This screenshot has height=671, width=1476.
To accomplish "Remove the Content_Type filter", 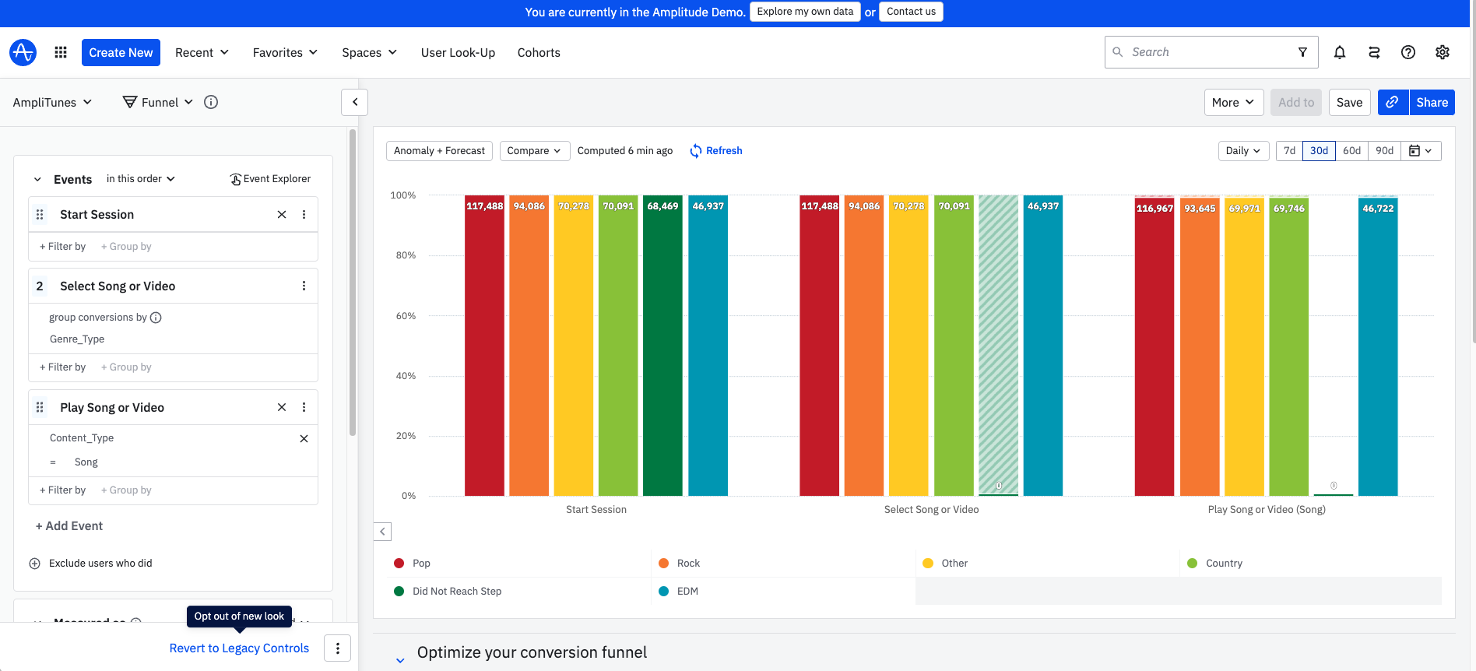I will pyautogui.click(x=304, y=438).
